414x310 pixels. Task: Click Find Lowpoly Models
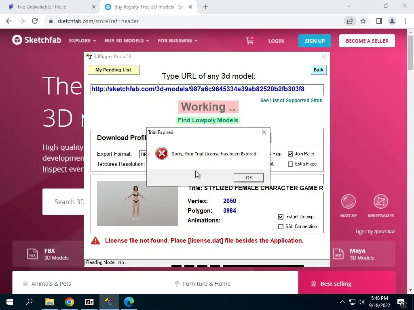(208, 120)
